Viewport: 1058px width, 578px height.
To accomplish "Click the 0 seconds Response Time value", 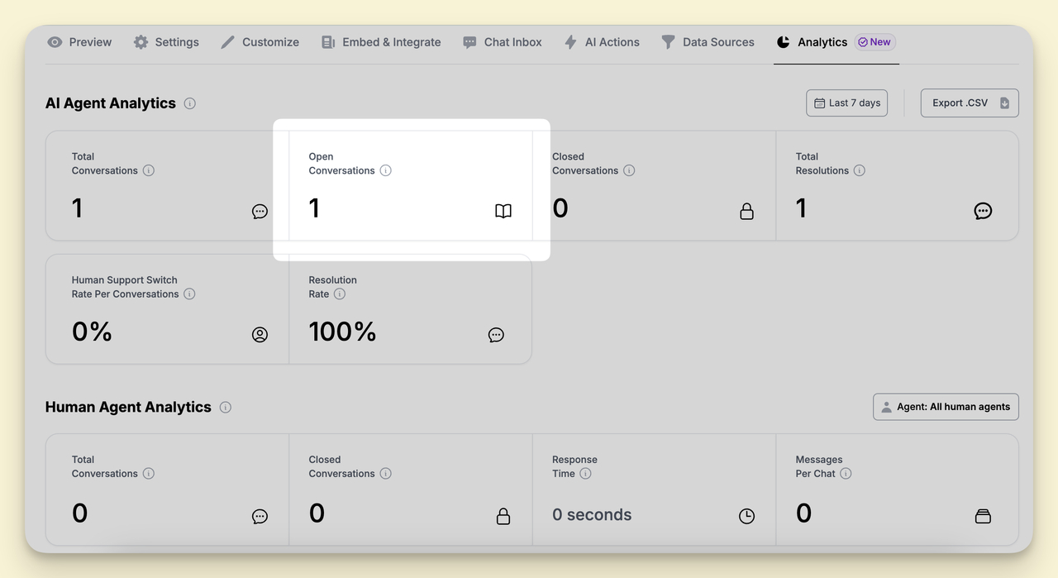I will pos(592,514).
